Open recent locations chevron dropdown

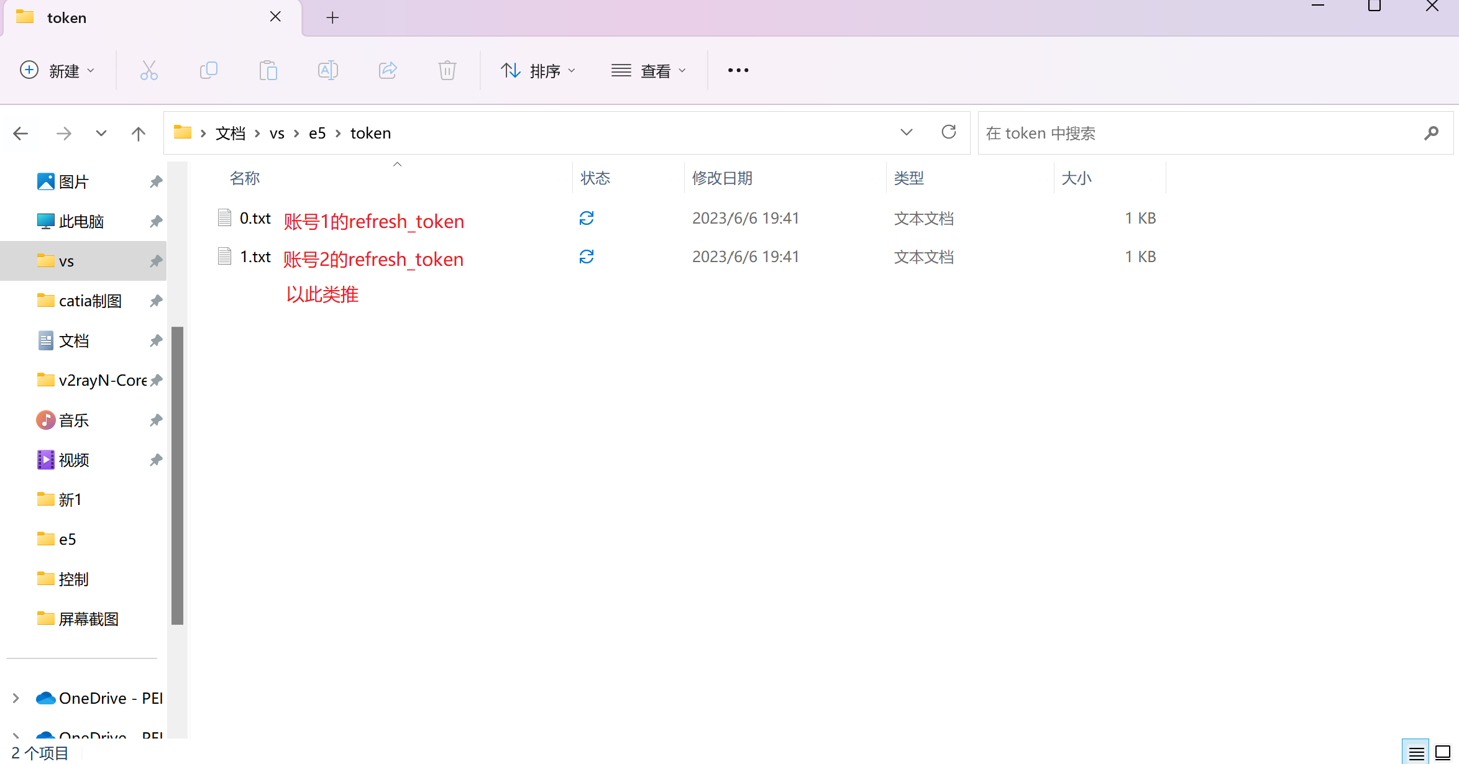tap(101, 133)
